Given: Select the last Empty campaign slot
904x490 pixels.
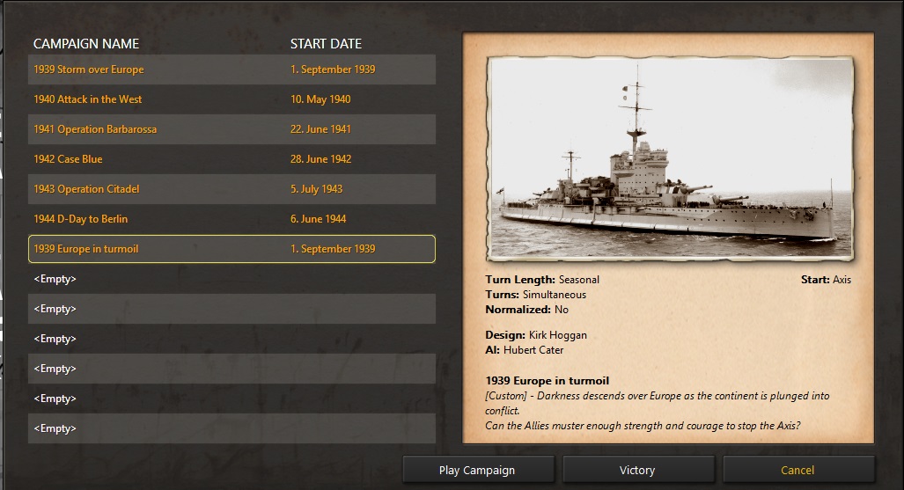Looking at the screenshot, I should [55, 428].
